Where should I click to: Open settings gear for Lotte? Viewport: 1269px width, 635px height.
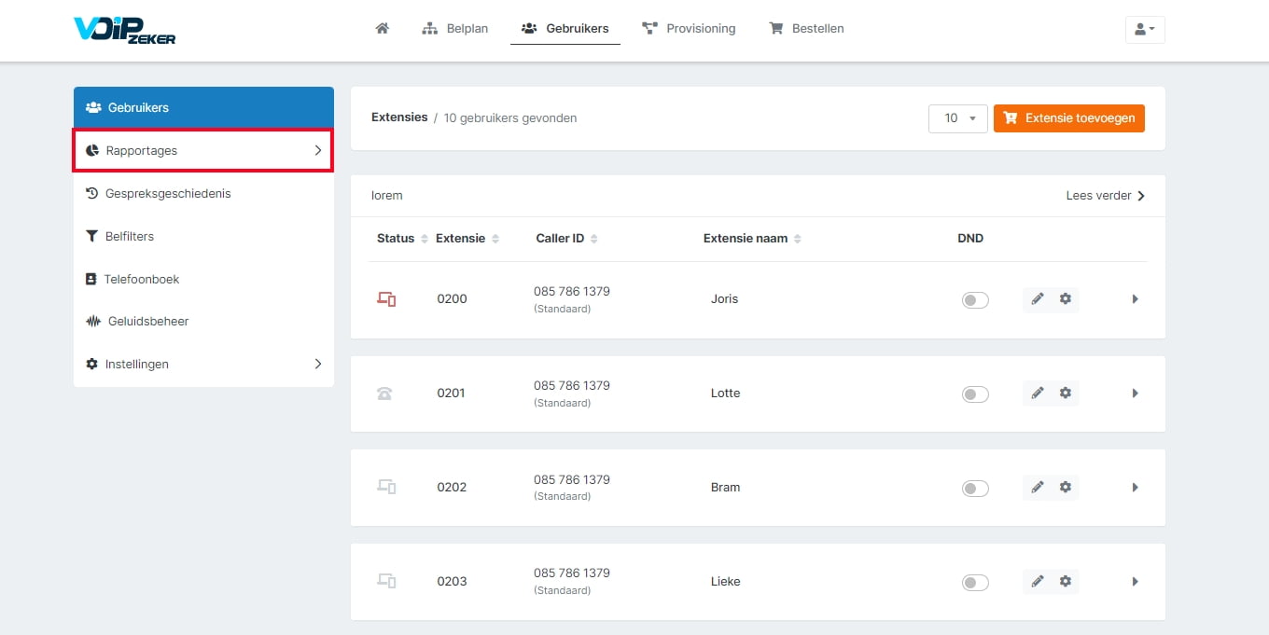click(1066, 393)
